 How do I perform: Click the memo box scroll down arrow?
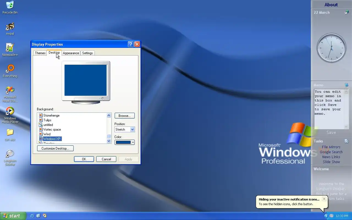tap(346, 127)
